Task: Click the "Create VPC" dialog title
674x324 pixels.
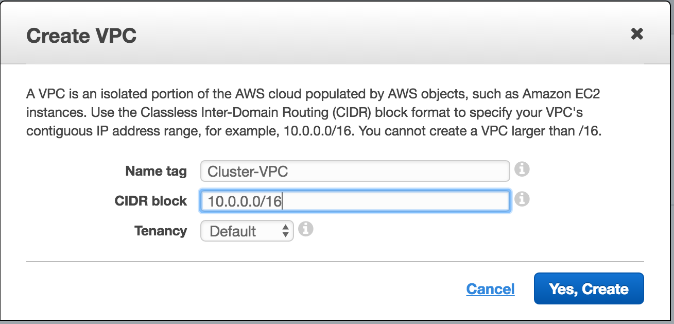Action: [x=81, y=36]
